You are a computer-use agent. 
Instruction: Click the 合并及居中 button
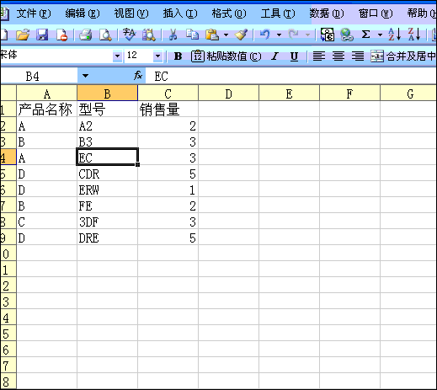pos(403,56)
